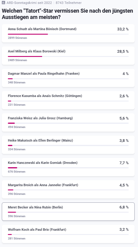Click the 7,7 % percentage for Dresden
Screen dimensions: 138x247
coord(124,163)
